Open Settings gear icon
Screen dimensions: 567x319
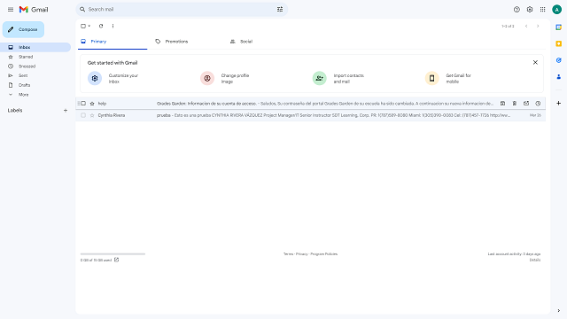click(x=530, y=10)
